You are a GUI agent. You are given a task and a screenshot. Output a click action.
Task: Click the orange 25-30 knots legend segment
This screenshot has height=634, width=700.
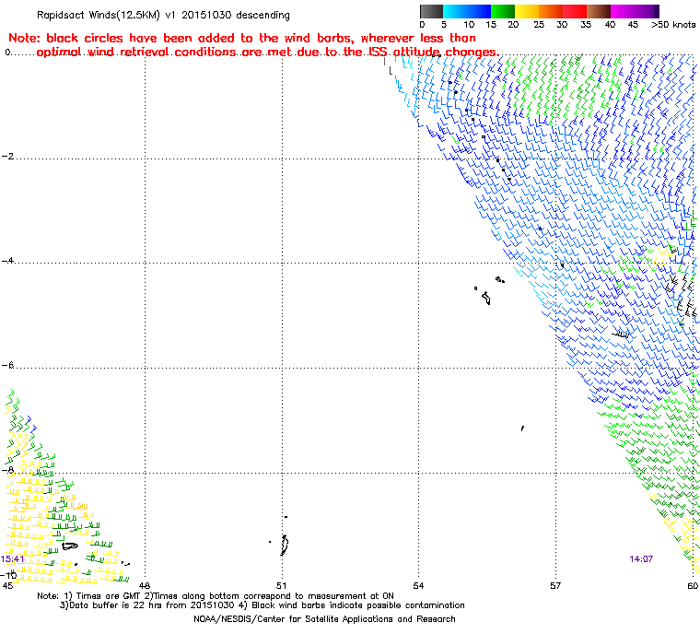551,11
